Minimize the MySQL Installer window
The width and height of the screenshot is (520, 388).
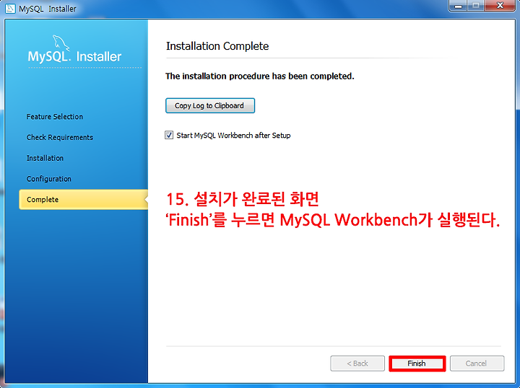[459, 6]
